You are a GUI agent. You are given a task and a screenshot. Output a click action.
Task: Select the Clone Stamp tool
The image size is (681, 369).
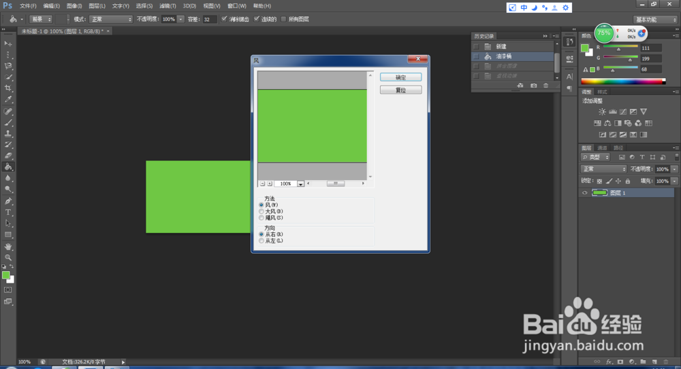coord(7,134)
